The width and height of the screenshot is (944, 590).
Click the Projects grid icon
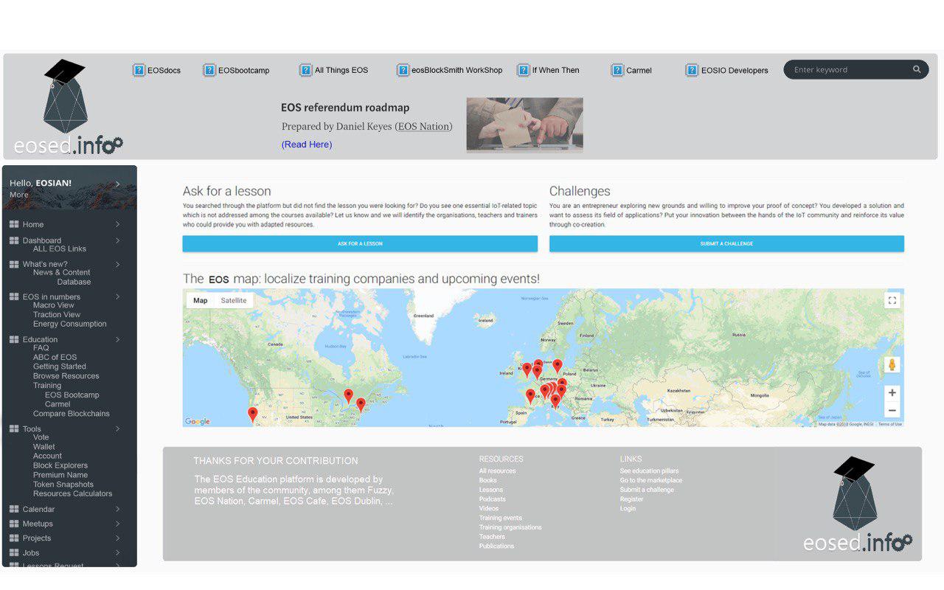(14, 538)
